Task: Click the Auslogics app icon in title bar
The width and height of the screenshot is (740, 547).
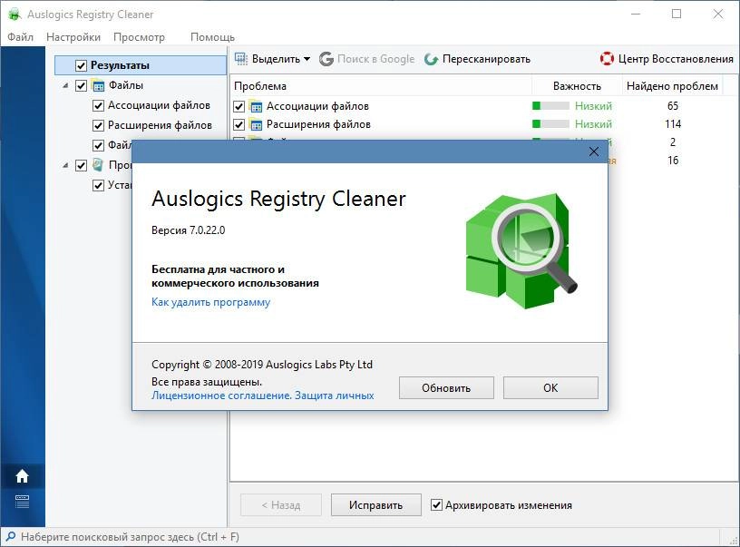Action: pos(15,15)
